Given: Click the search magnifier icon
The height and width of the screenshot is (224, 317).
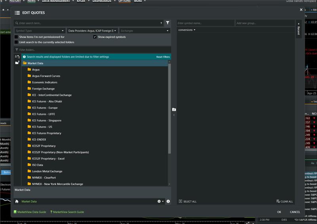Looking at the screenshot, I should pyautogui.click(x=17, y=23).
